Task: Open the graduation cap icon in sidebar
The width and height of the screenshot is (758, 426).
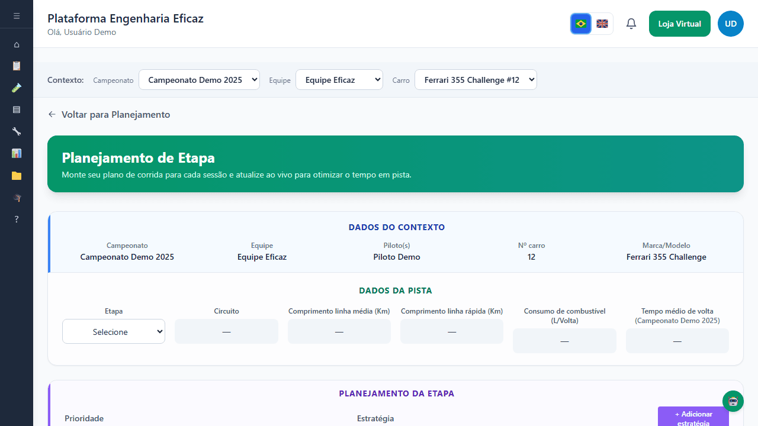Action: pyautogui.click(x=17, y=198)
